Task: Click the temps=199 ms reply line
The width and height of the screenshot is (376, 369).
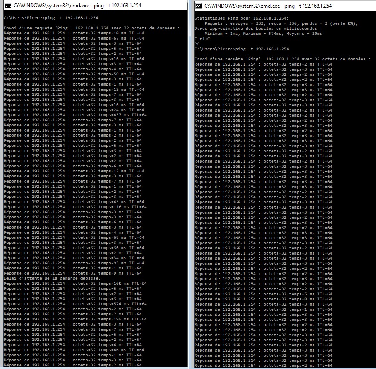Action: click(75, 319)
